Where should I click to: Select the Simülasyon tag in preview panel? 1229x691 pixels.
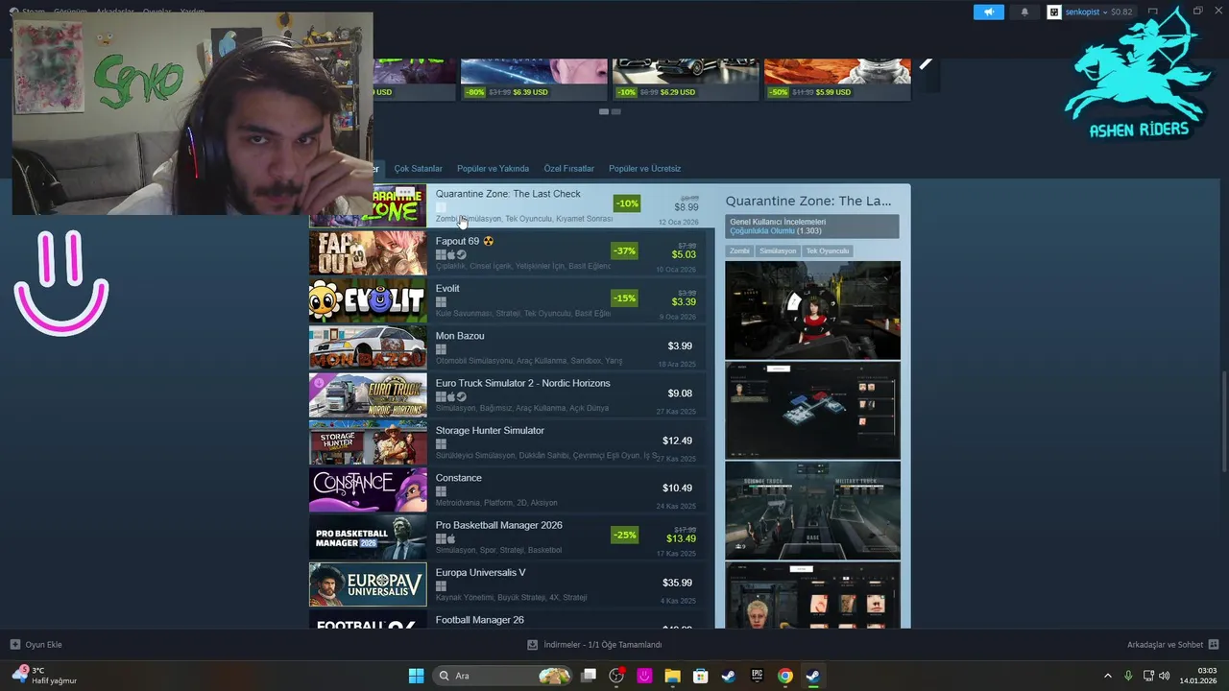(x=778, y=251)
